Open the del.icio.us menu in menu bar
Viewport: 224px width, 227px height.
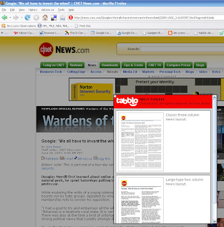tap(48, 10)
